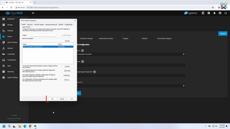Reload the browser page
Screen dimensions: 230x129
(x=11, y=8)
